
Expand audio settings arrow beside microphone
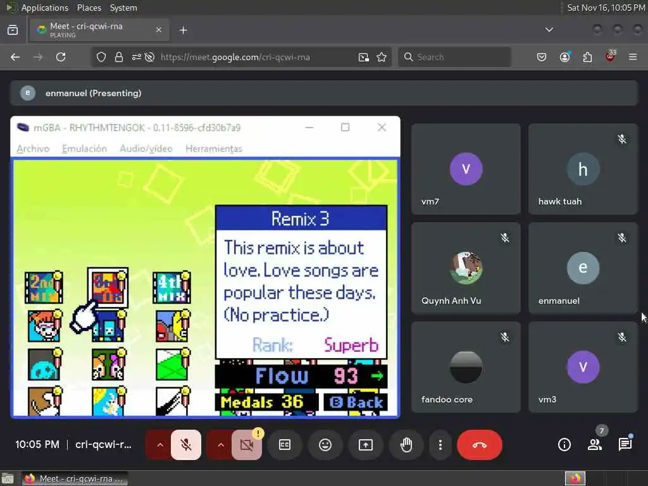click(159, 445)
